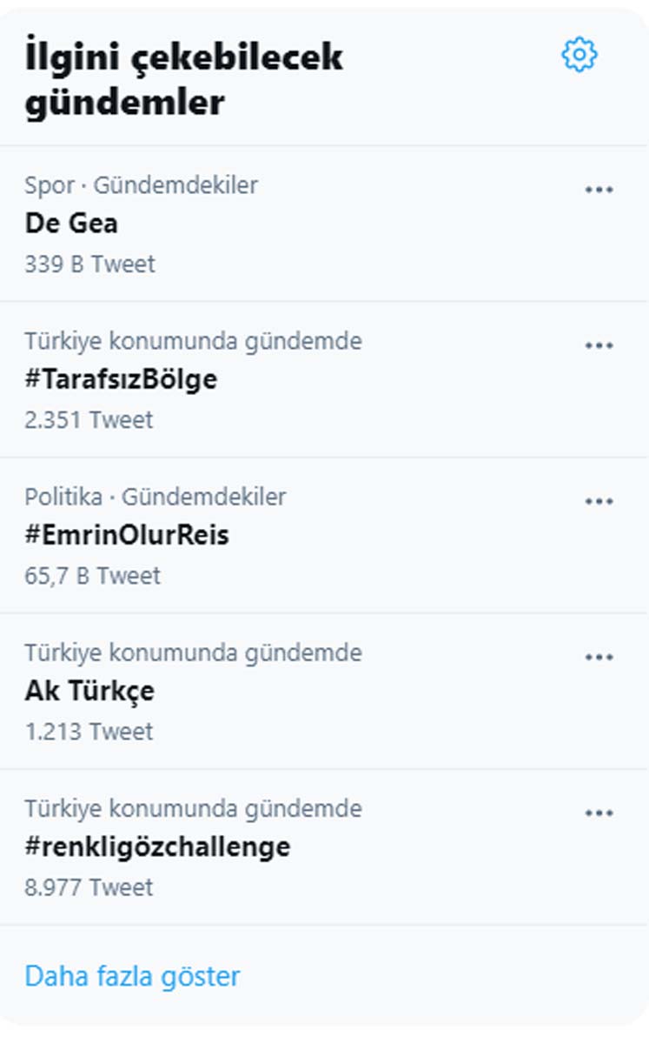Screen dimensions: 649x1044
Task: Click the Spor · Gündemdekiler category label
Action: (x=142, y=184)
